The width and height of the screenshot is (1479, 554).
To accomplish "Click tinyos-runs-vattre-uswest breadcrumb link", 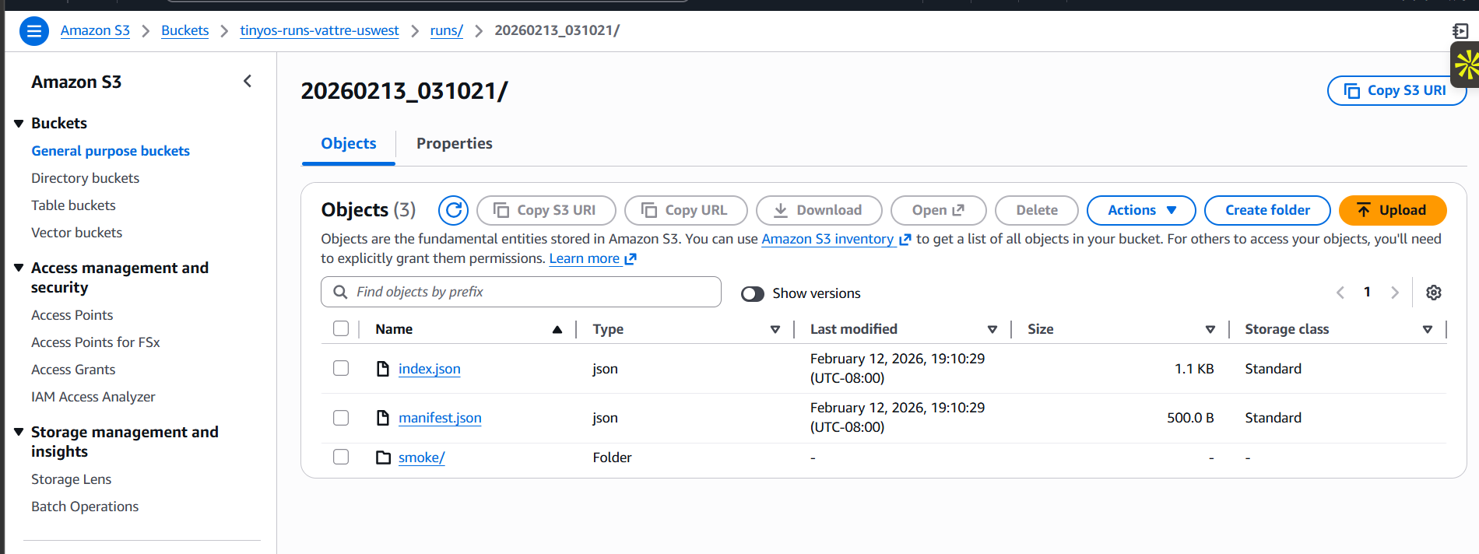I will pyautogui.click(x=319, y=30).
